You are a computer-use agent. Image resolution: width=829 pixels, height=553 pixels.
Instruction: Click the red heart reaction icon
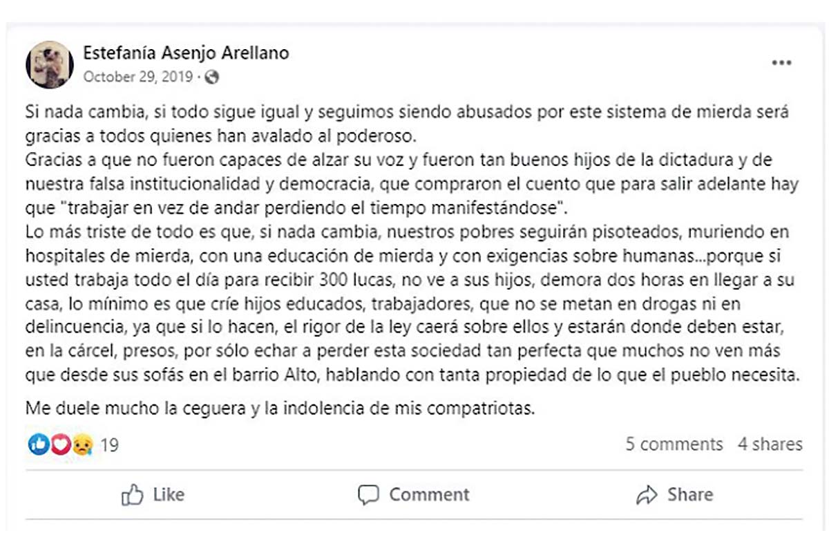60,444
